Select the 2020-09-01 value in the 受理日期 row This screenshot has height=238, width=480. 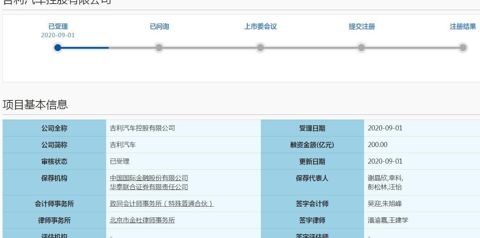[x=385, y=128]
